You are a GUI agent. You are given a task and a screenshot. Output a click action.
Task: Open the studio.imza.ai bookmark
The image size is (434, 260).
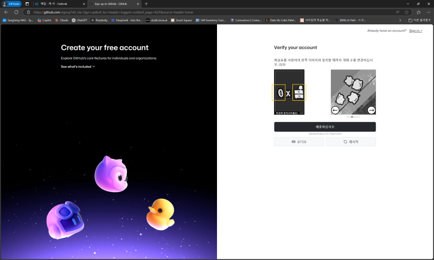[x=156, y=20]
